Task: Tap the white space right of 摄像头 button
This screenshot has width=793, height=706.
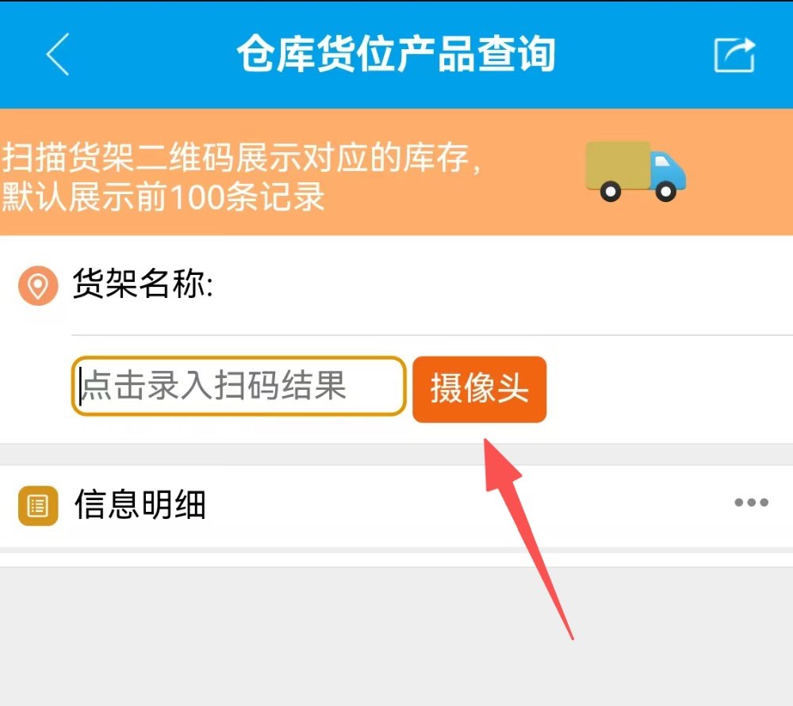Action: [668, 388]
